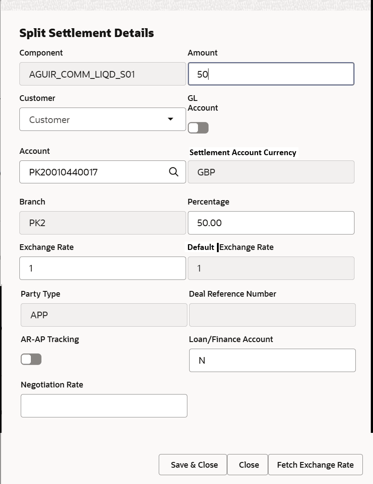
Task: Click the Component field AGUIR_COMM_LIQD_S01
Action: (x=103, y=74)
